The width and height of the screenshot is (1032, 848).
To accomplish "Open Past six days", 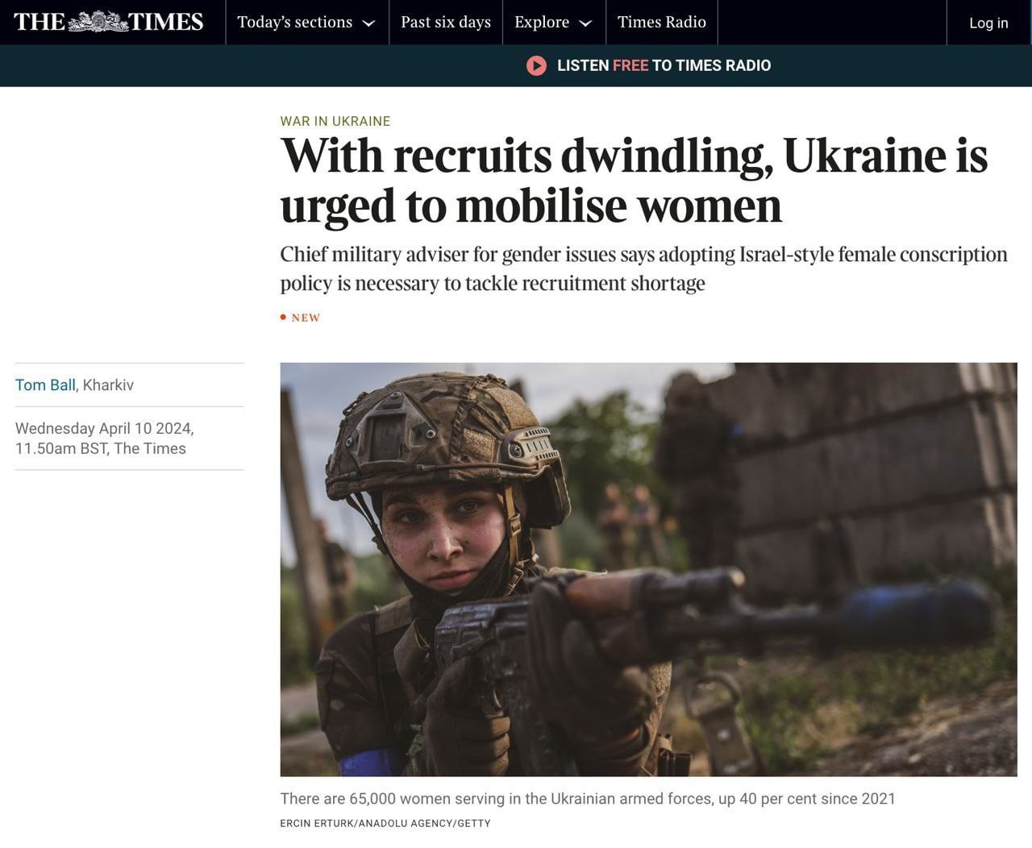I will point(446,23).
